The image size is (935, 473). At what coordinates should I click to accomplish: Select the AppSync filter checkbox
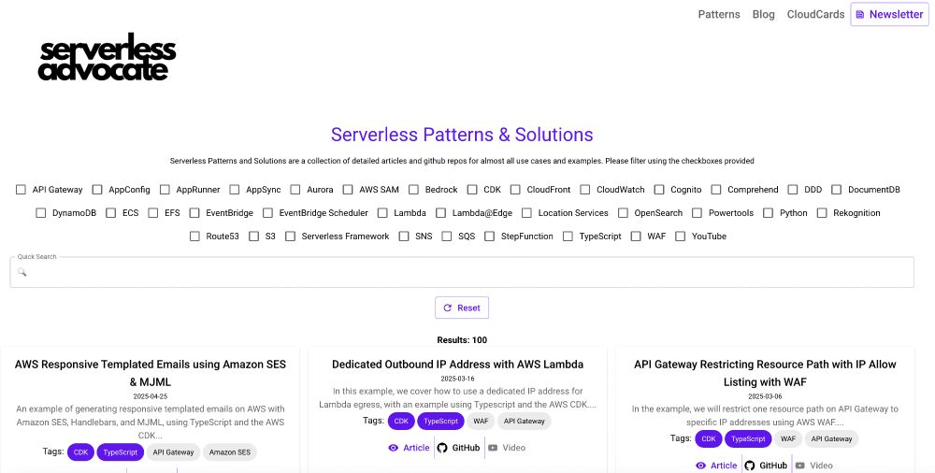(235, 189)
